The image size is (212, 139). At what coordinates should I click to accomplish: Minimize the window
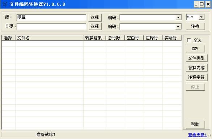click(x=196, y=4)
